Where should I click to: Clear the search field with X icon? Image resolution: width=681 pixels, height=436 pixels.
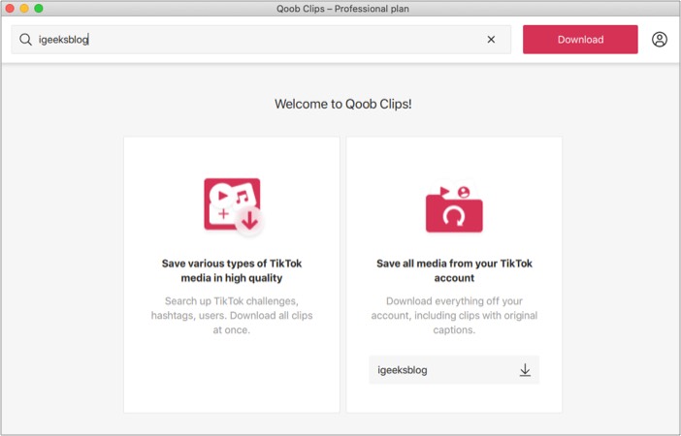tap(491, 40)
